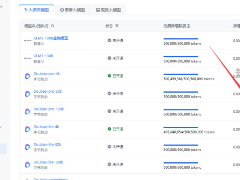
Task: Click the 智谱AI logo of GLM3-130B金融模型
Action: [x=28, y=41]
